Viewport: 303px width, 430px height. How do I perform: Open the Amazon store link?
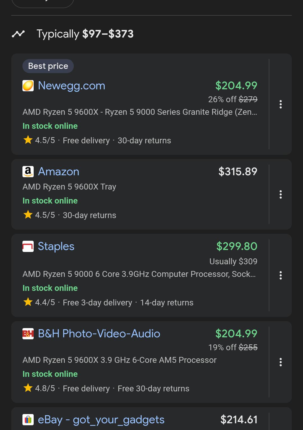(x=59, y=172)
